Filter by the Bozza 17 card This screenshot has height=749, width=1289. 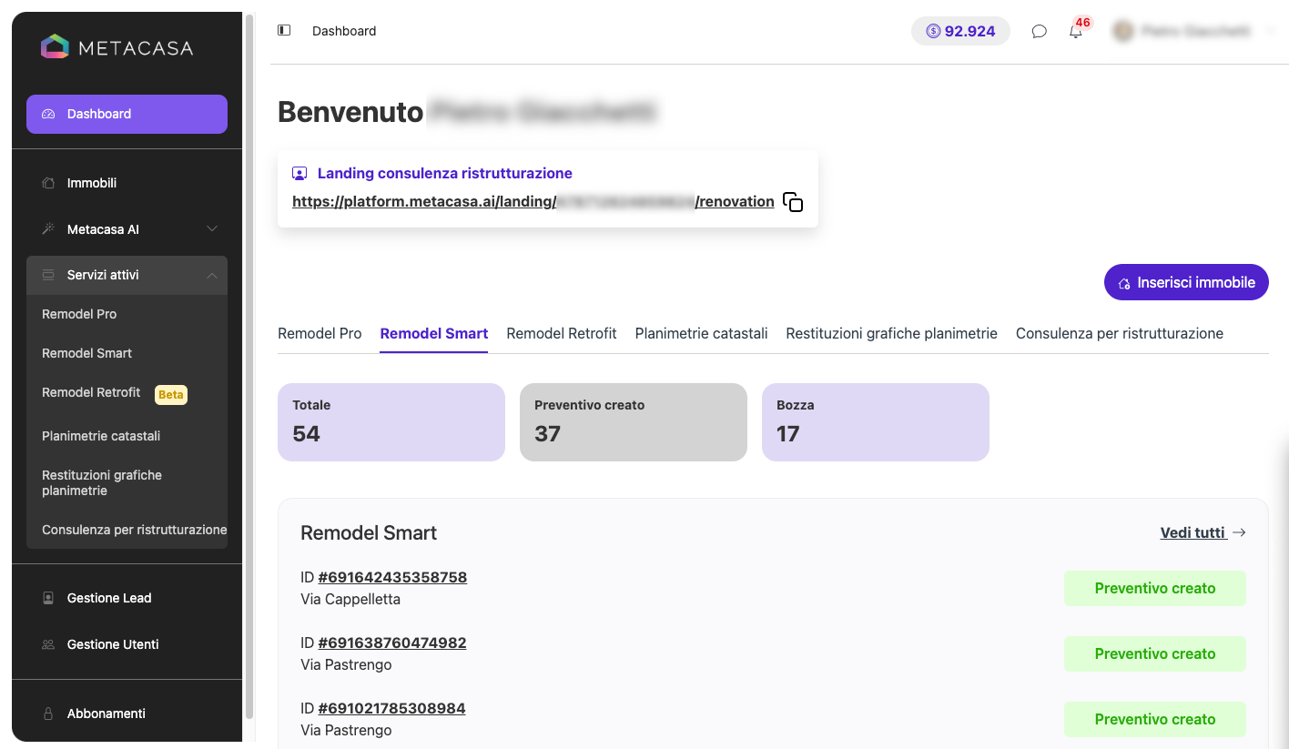(875, 422)
